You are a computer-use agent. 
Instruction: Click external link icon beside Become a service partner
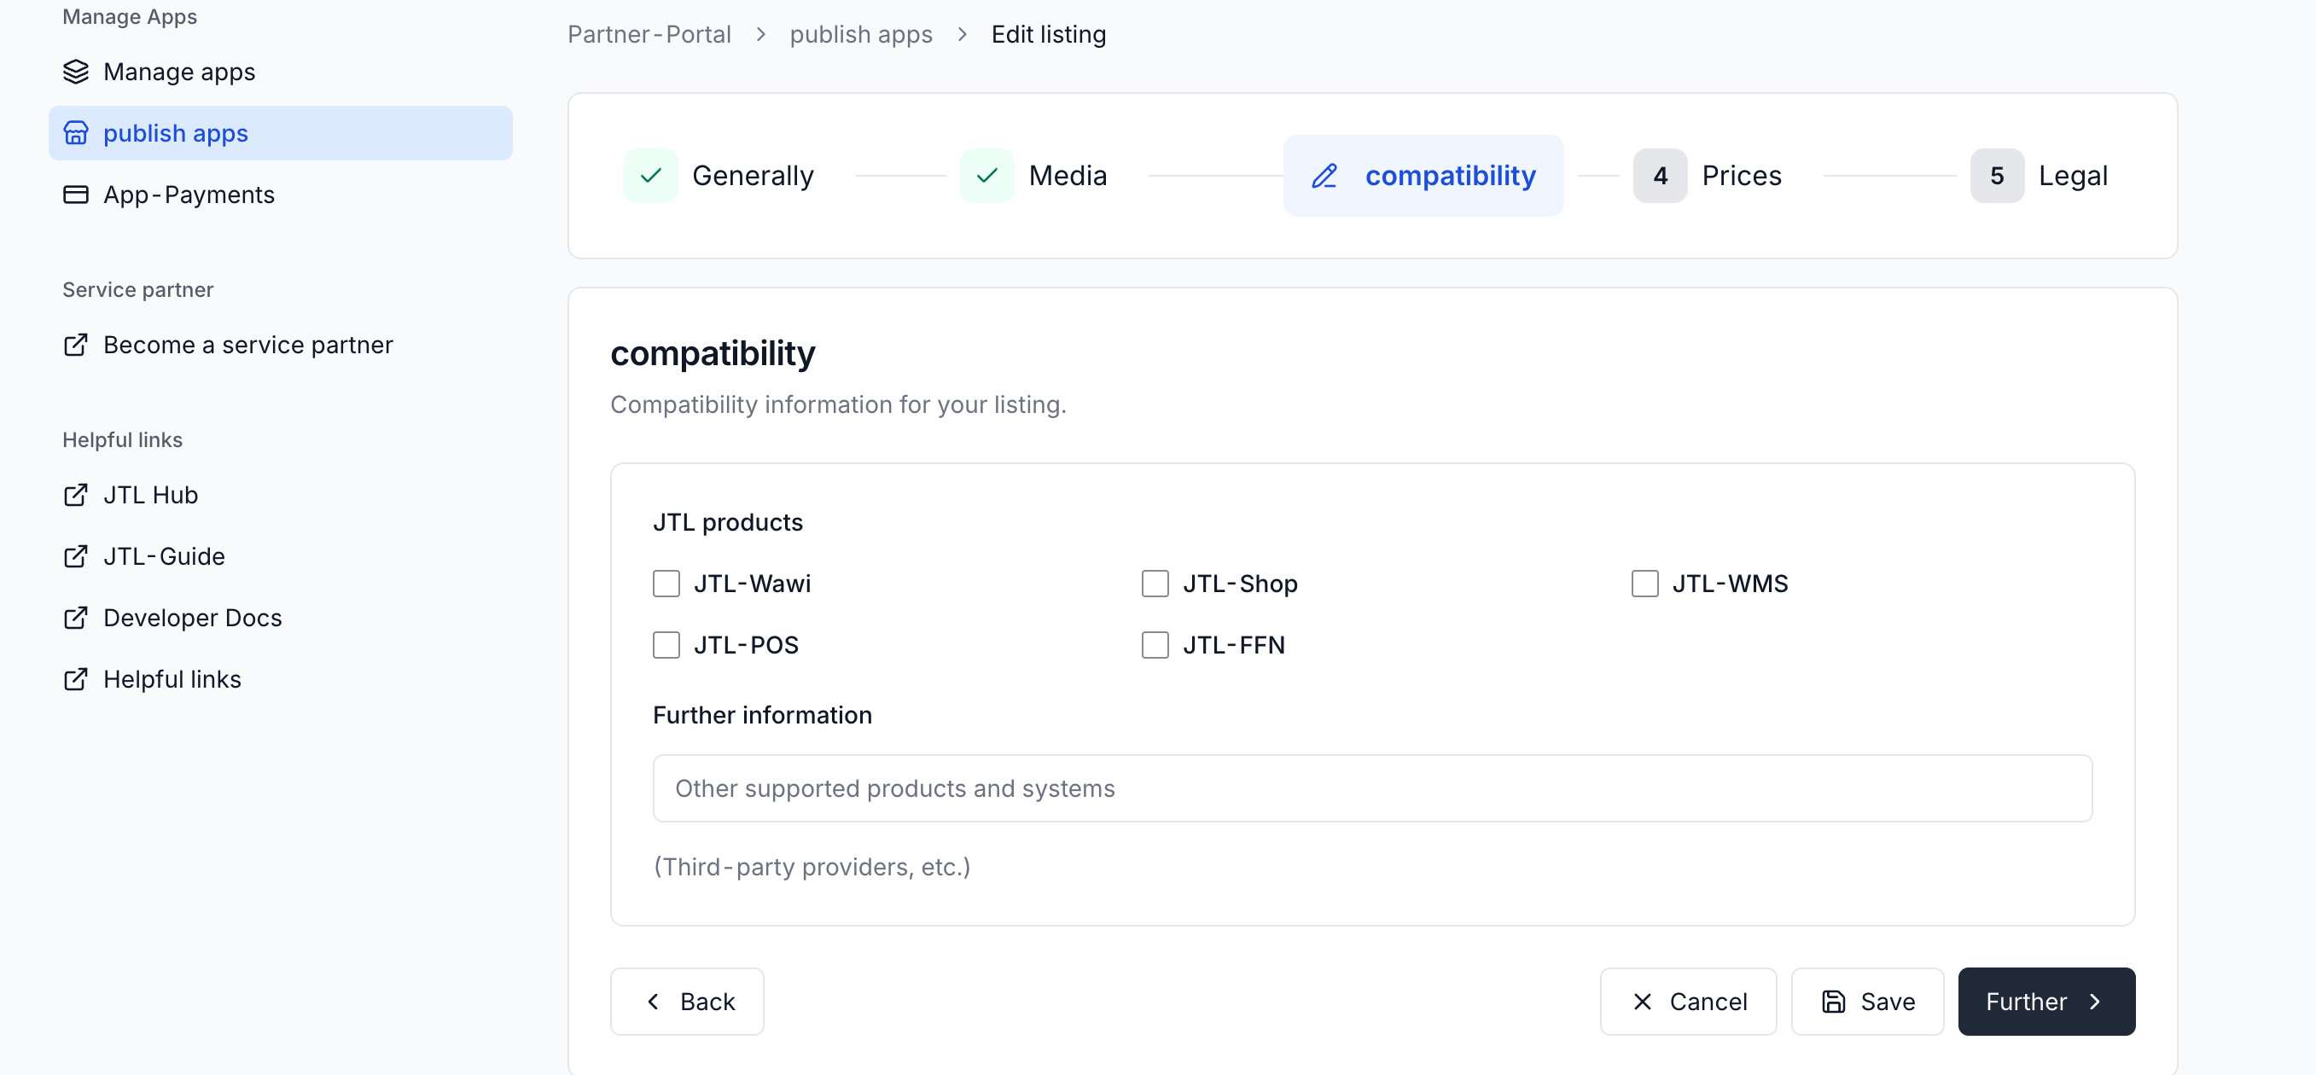[75, 346]
